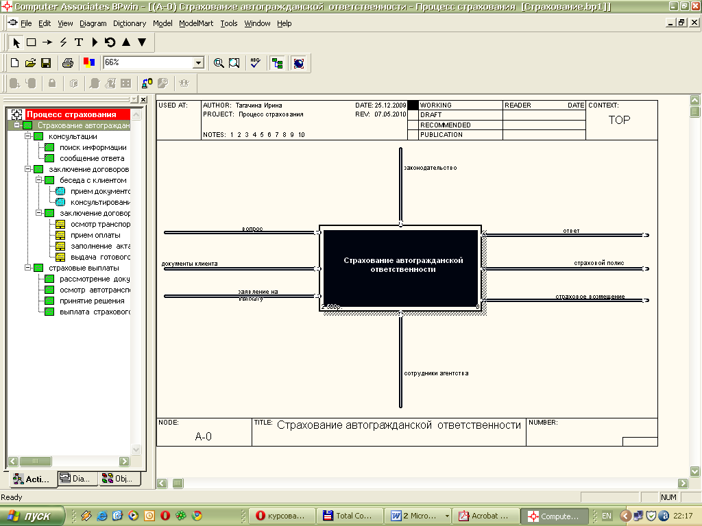Viewport: 702px width, 526px height.
Task: Open a model file
Action: coord(30,63)
